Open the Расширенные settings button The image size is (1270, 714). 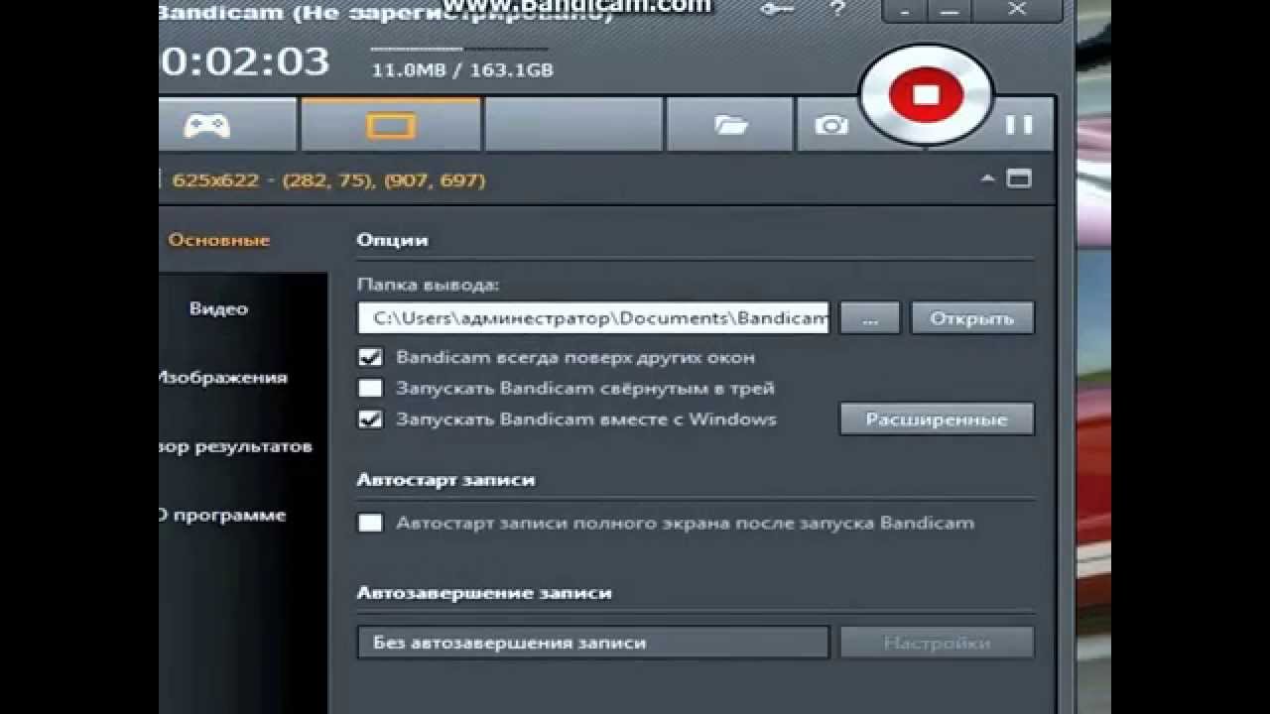[x=937, y=419]
